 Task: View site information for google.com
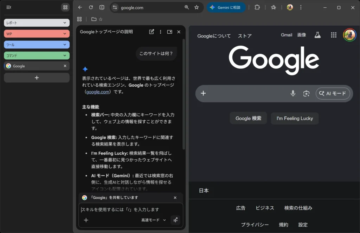(115, 8)
